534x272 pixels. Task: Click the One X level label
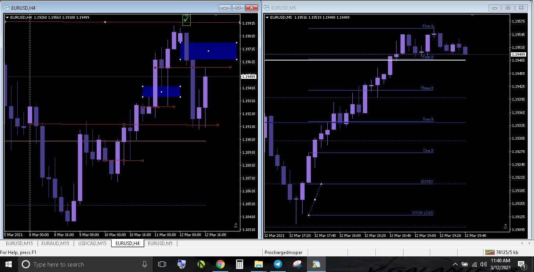428,151
